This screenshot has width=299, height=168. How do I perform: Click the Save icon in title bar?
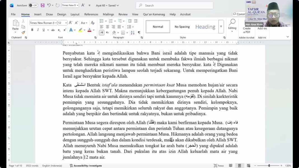(x=43, y=5)
